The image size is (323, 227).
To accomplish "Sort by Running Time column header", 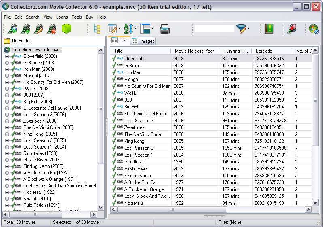I will coord(236,51).
